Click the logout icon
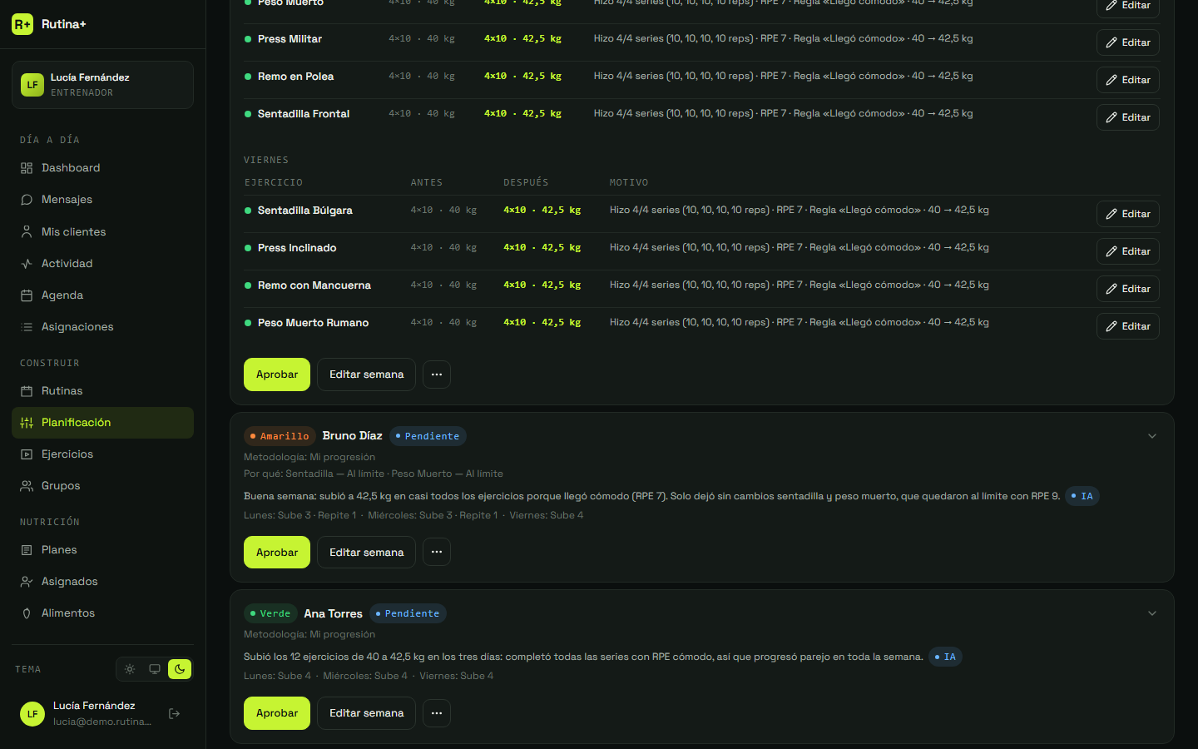Screen dimensions: 1198x749 pyautogui.click(x=175, y=713)
